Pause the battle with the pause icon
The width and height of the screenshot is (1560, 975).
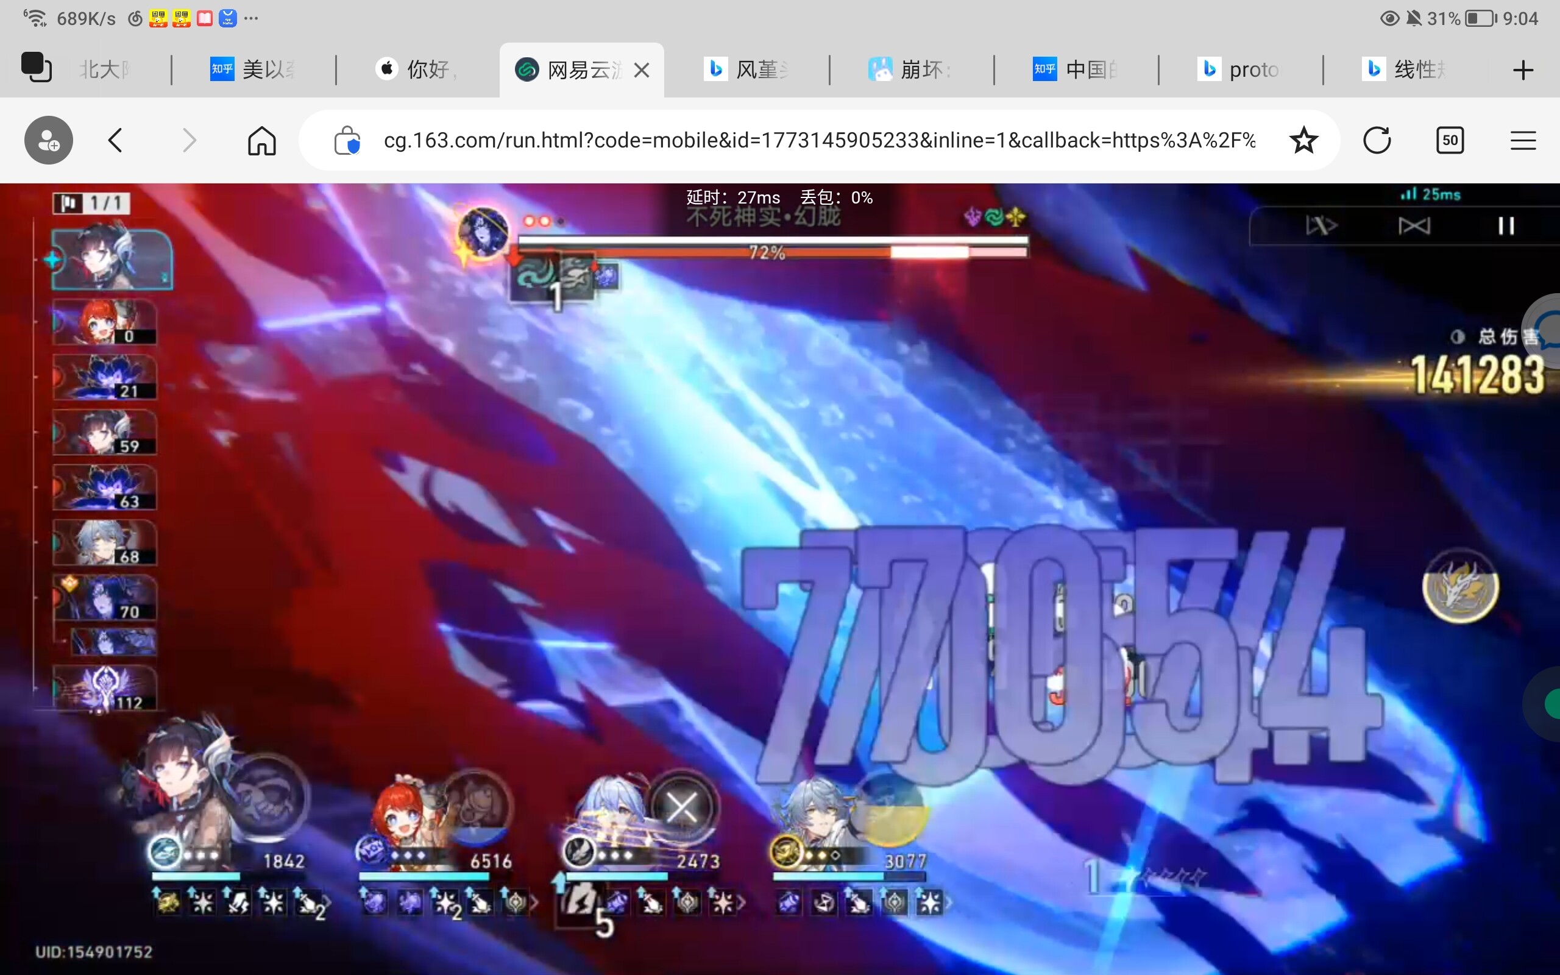pyautogui.click(x=1505, y=225)
